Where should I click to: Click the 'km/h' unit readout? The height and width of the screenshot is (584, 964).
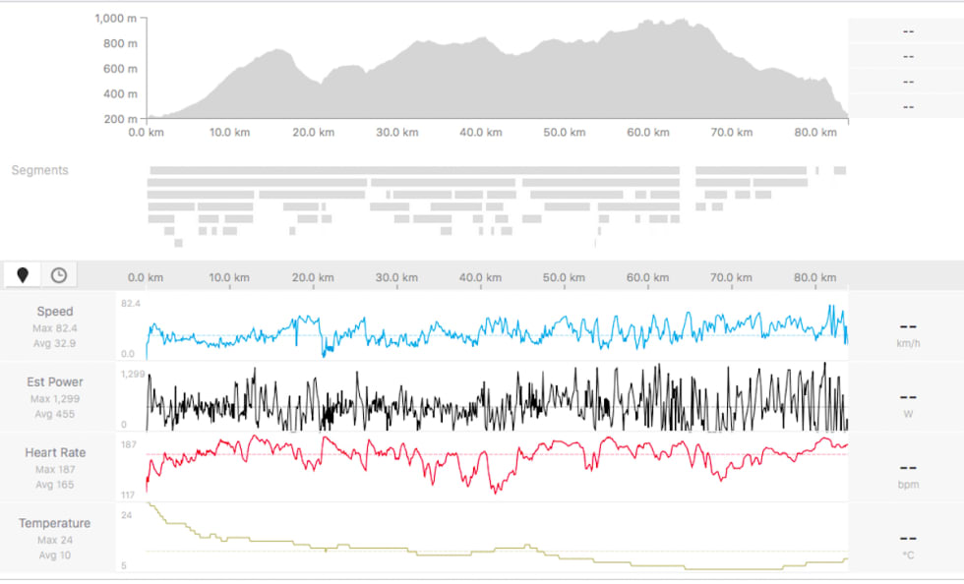[x=908, y=344]
